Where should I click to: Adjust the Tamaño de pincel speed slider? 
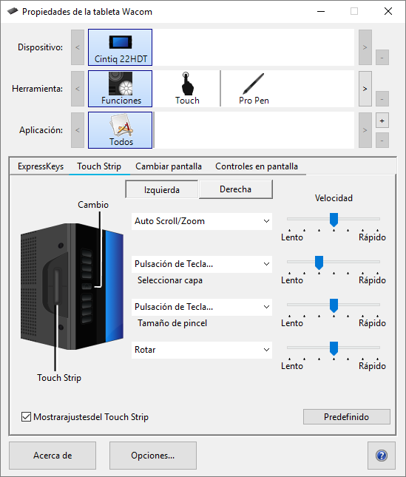[334, 305]
